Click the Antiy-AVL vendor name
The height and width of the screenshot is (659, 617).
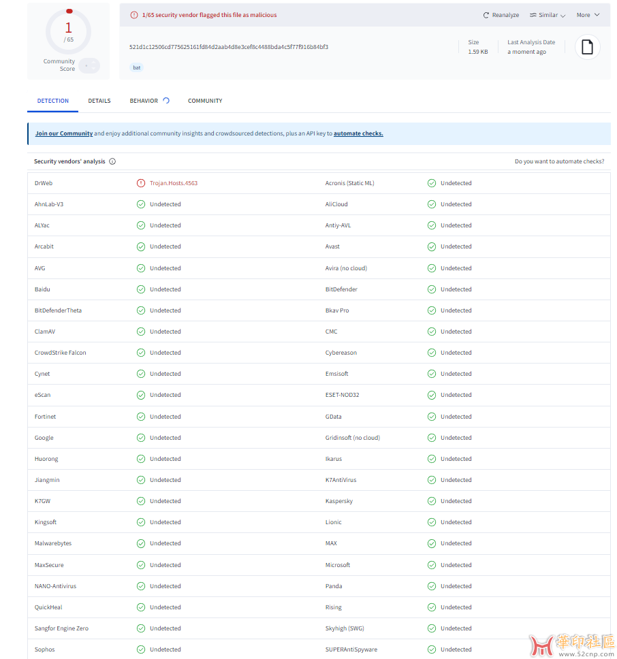pyautogui.click(x=338, y=225)
